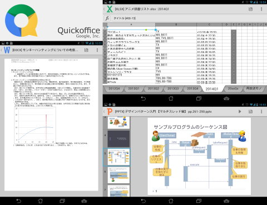Go back via arrow beside X icon
This screenshot has height=205, width=267.
[x=104, y=9]
